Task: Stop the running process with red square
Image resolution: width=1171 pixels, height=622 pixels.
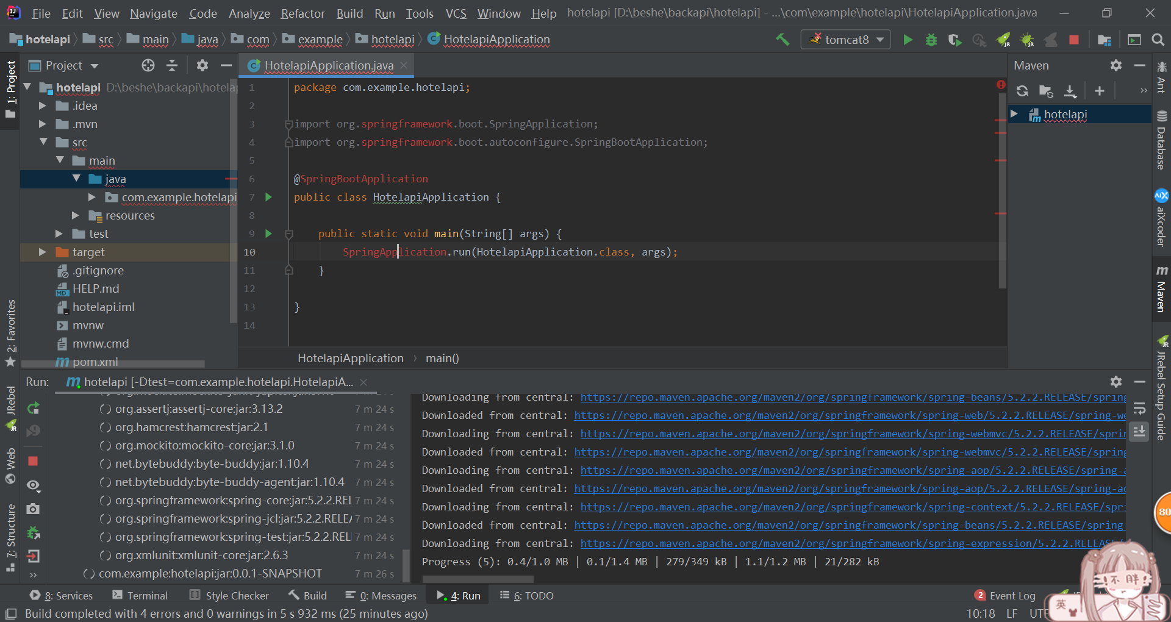Action: [x=1075, y=39]
